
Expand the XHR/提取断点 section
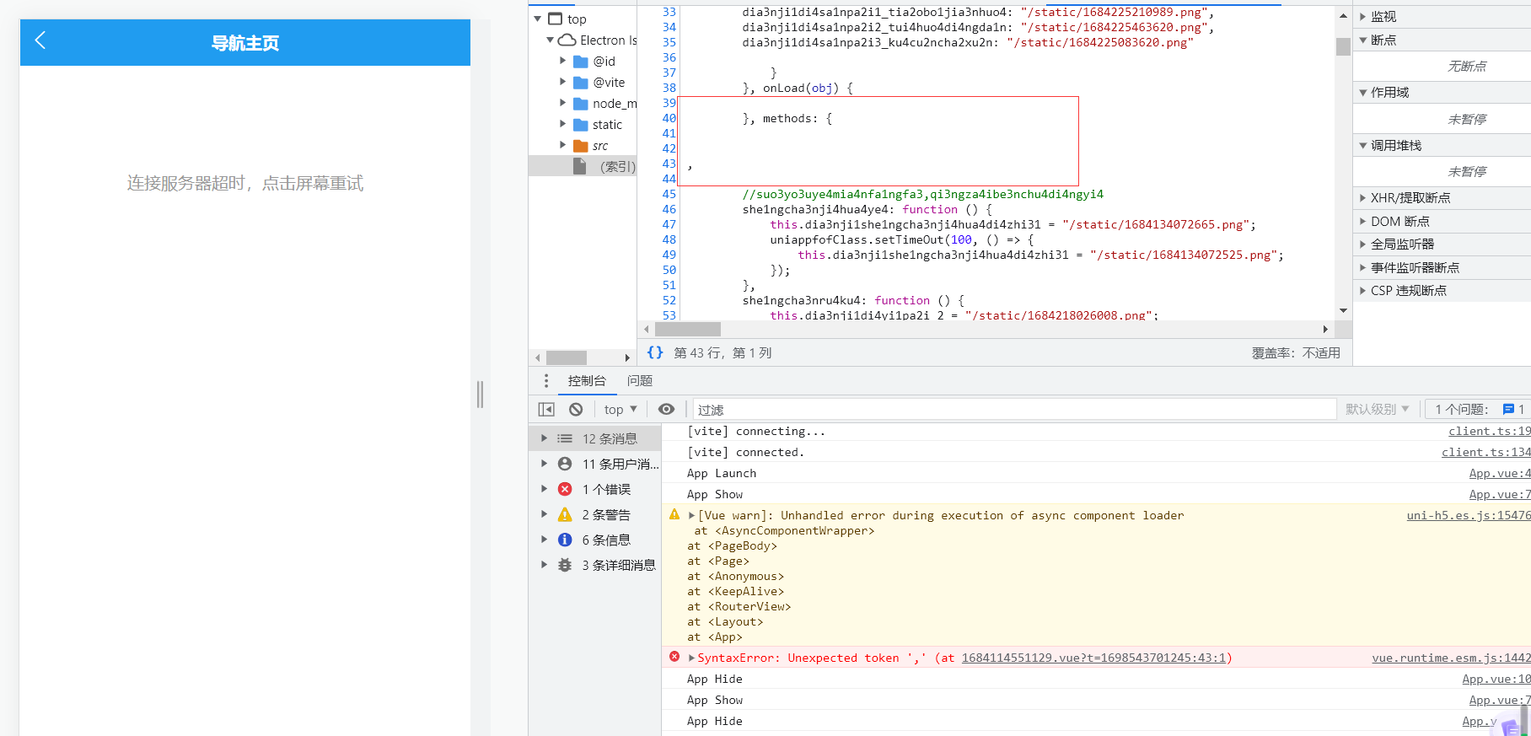[1363, 197]
